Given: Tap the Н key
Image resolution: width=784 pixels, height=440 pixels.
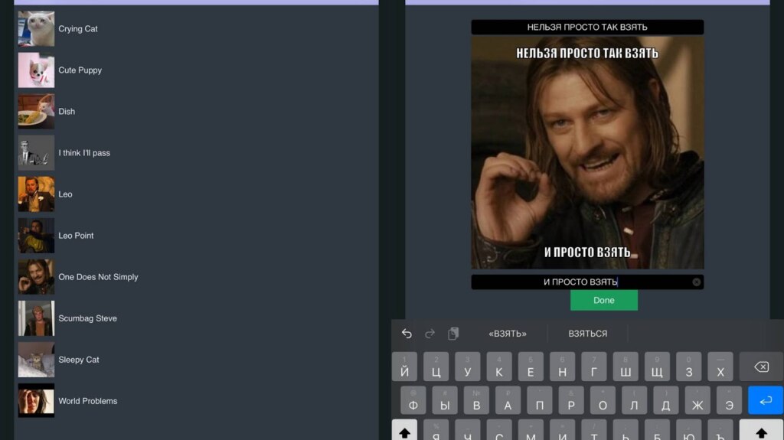Looking at the screenshot, I should pyautogui.click(x=563, y=367).
